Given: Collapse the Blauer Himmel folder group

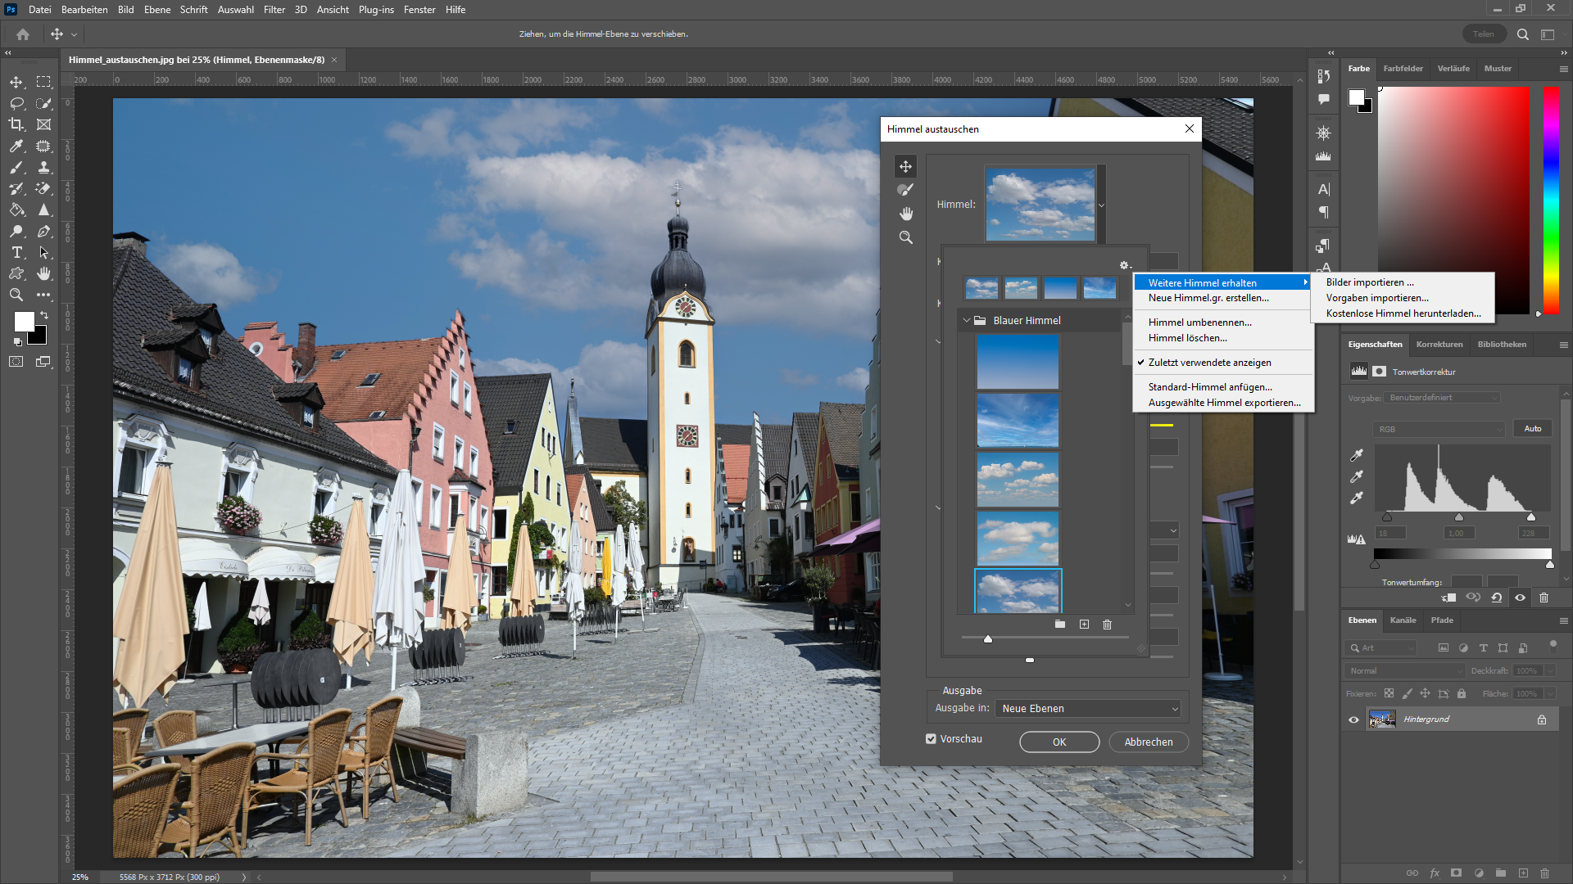Looking at the screenshot, I should click(x=967, y=321).
